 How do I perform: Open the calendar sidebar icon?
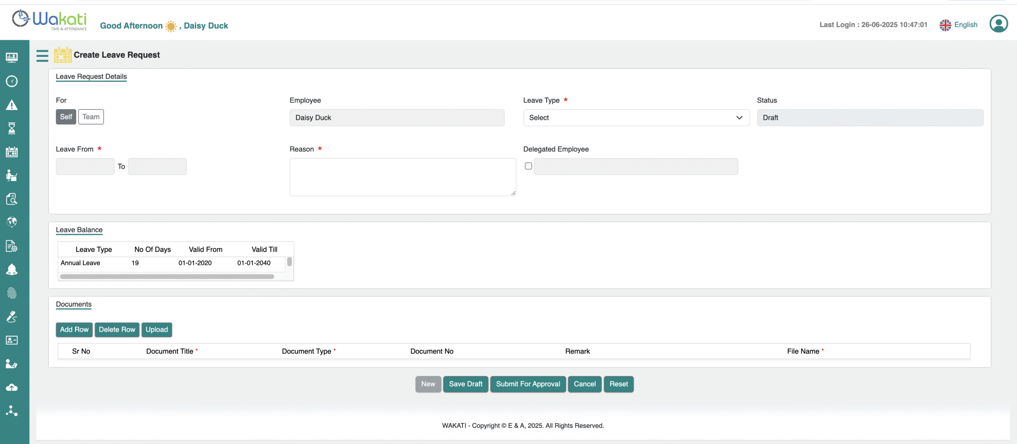(12, 152)
